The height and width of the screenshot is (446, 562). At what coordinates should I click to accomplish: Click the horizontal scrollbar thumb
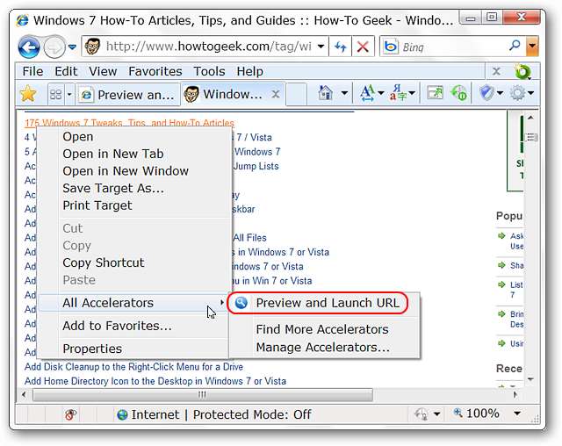pos(203,395)
